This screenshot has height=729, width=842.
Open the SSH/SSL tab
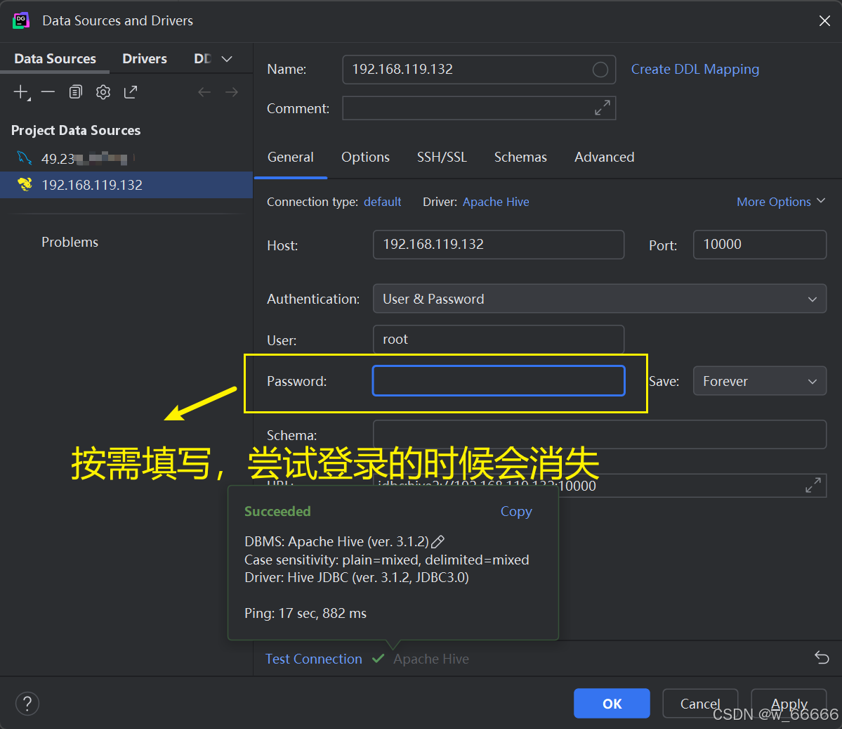coord(442,157)
